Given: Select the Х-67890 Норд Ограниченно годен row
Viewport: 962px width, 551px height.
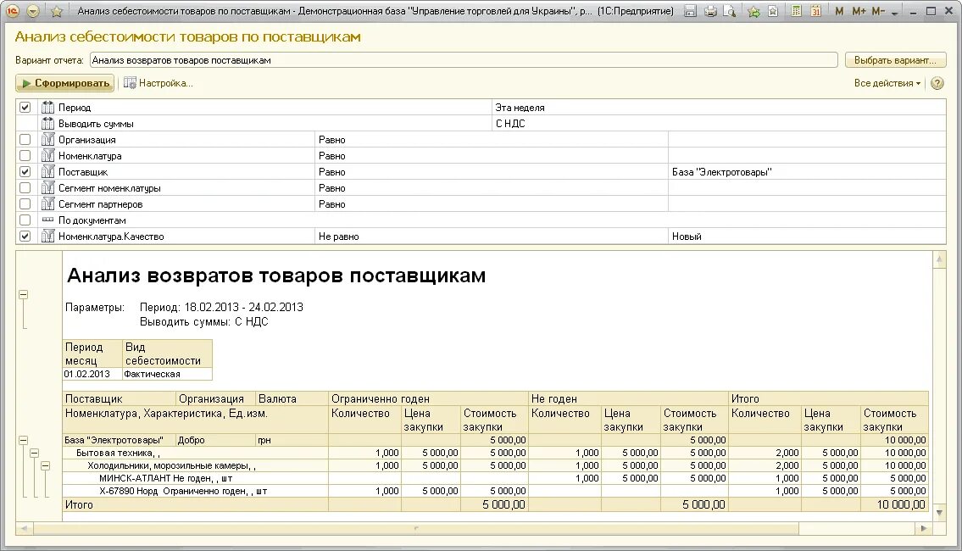Looking at the screenshot, I should [495, 491].
